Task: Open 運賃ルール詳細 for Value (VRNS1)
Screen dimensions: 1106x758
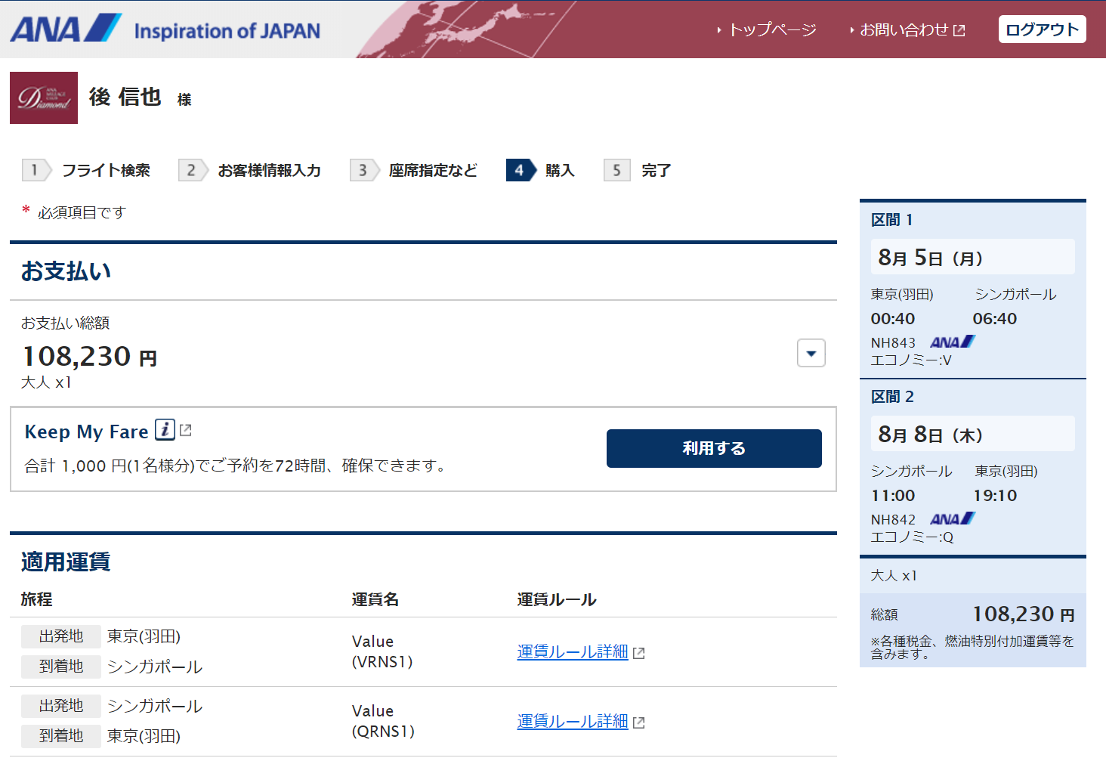Action: pyautogui.click(x=573, y=651)
